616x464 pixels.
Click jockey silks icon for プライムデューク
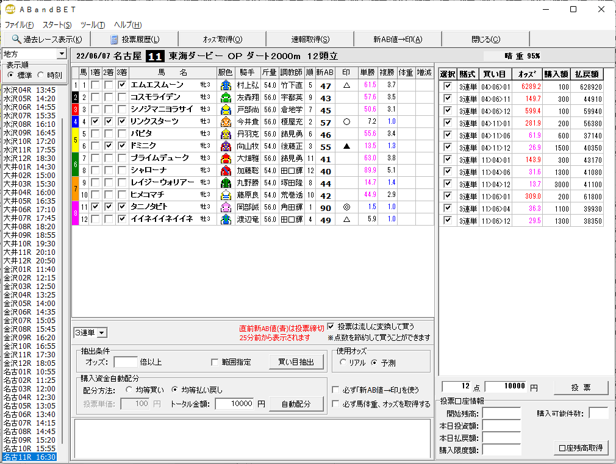[226, 158]
